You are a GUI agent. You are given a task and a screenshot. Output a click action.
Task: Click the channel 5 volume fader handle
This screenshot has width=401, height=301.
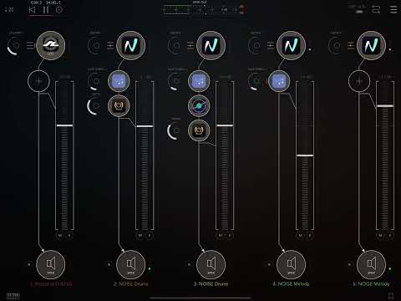(385, 106)
